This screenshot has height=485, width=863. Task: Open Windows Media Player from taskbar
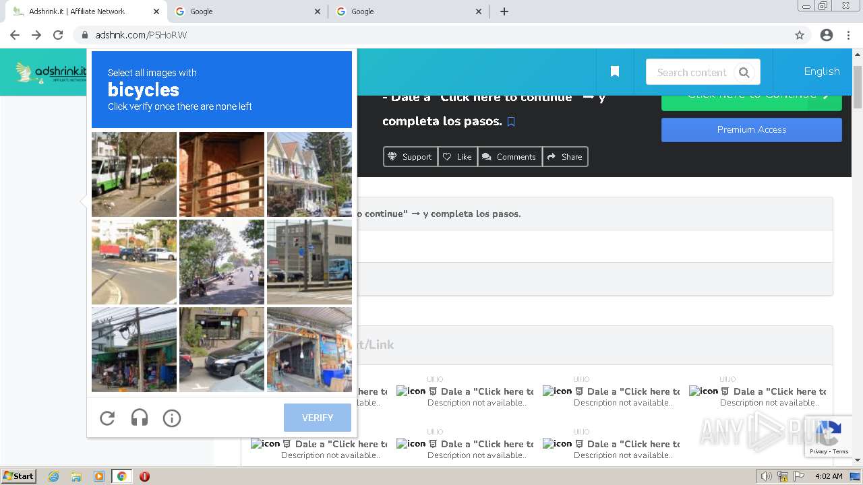pyautogui.click(x=99, y=476)
